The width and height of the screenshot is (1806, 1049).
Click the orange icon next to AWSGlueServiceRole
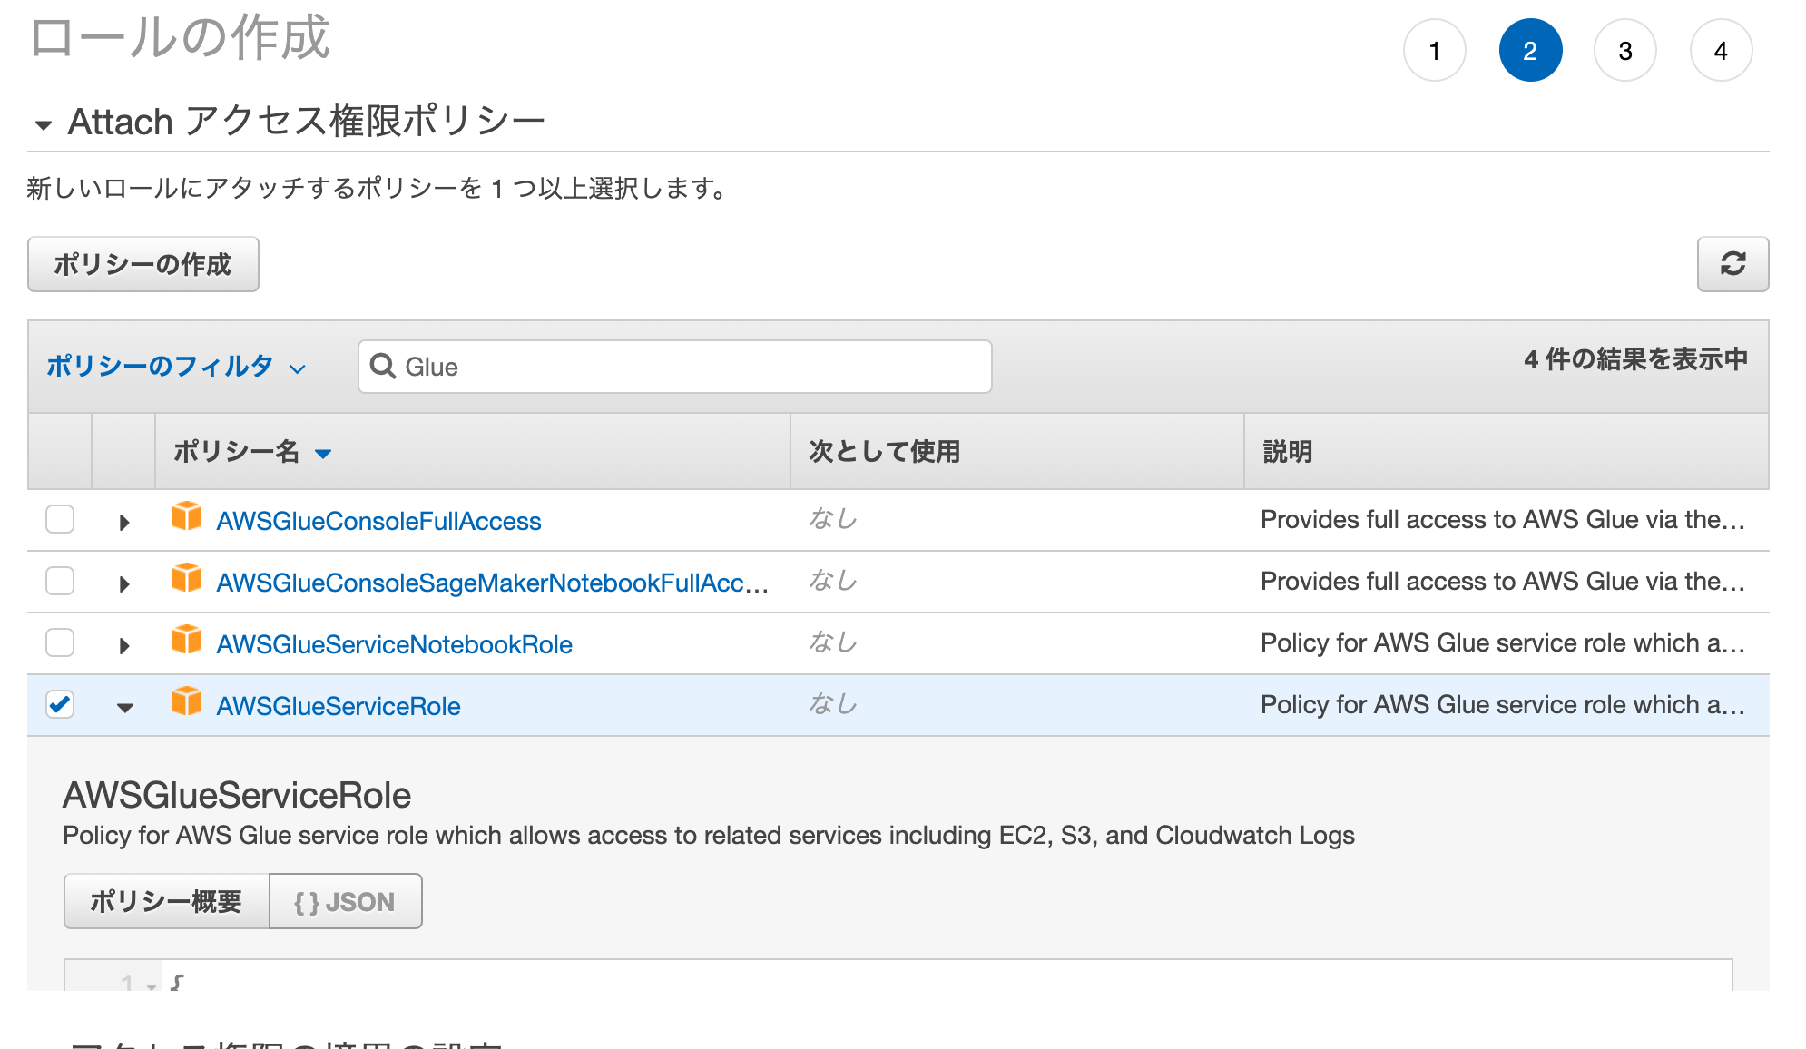click(x=187, y=702)
